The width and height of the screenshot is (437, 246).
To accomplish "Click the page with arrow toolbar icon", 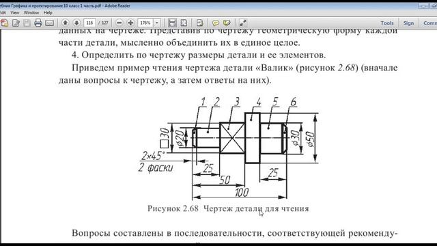I will pyautogui.click(x=199, y=23).
